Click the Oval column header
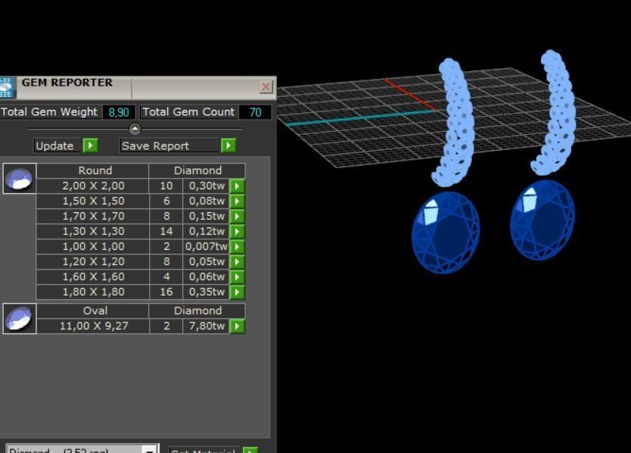This screenshot has width=631, height=453. (93, 311)
